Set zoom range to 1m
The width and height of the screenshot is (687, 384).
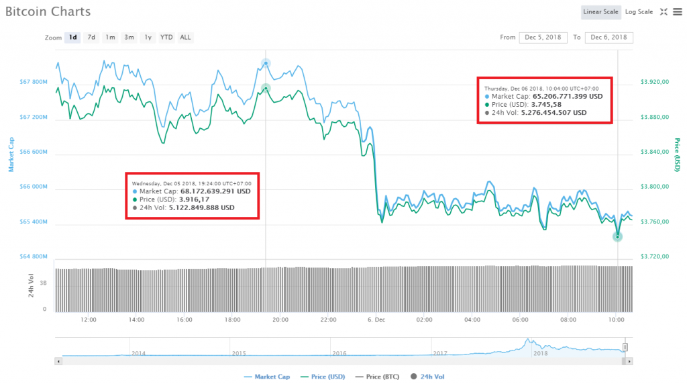(110, 38)
